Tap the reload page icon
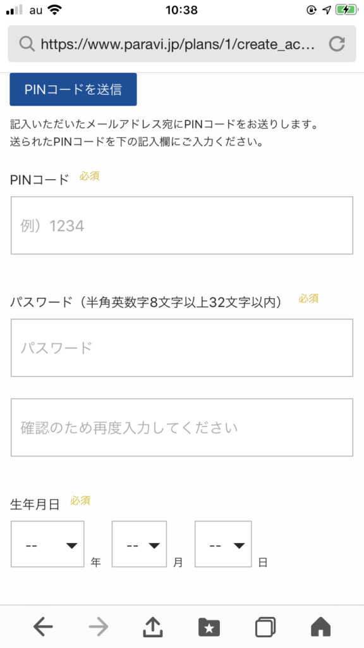Viewport: 364px width, 648px height. (337, 44)
